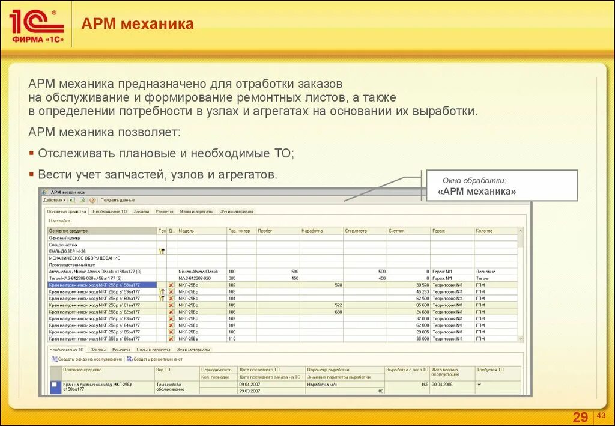615x426 pixels.
Task: Tick the checkbox in the lower crane row
Action: tap(55, 385)
